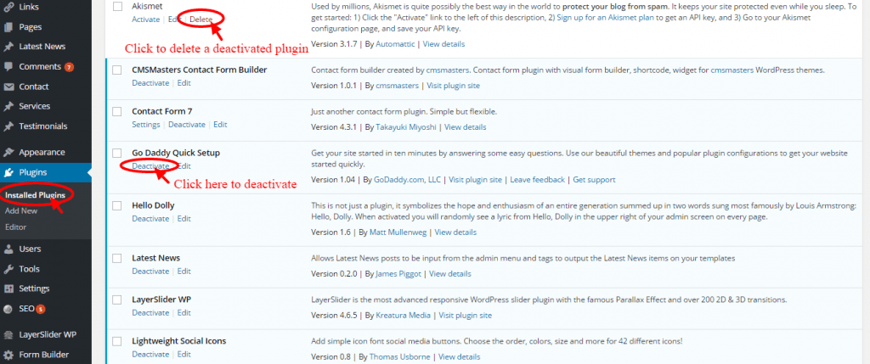Tick the CMSMasters Contact Form Builder checkbox

117,70
